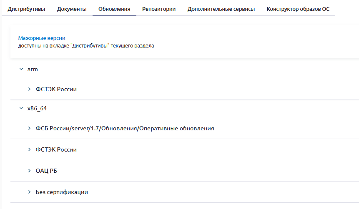
Task: Switch to the Документы tab
Action: [72, 9]
